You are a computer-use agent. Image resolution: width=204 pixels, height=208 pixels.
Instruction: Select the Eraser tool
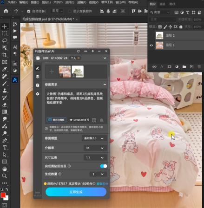click(5, 105)
